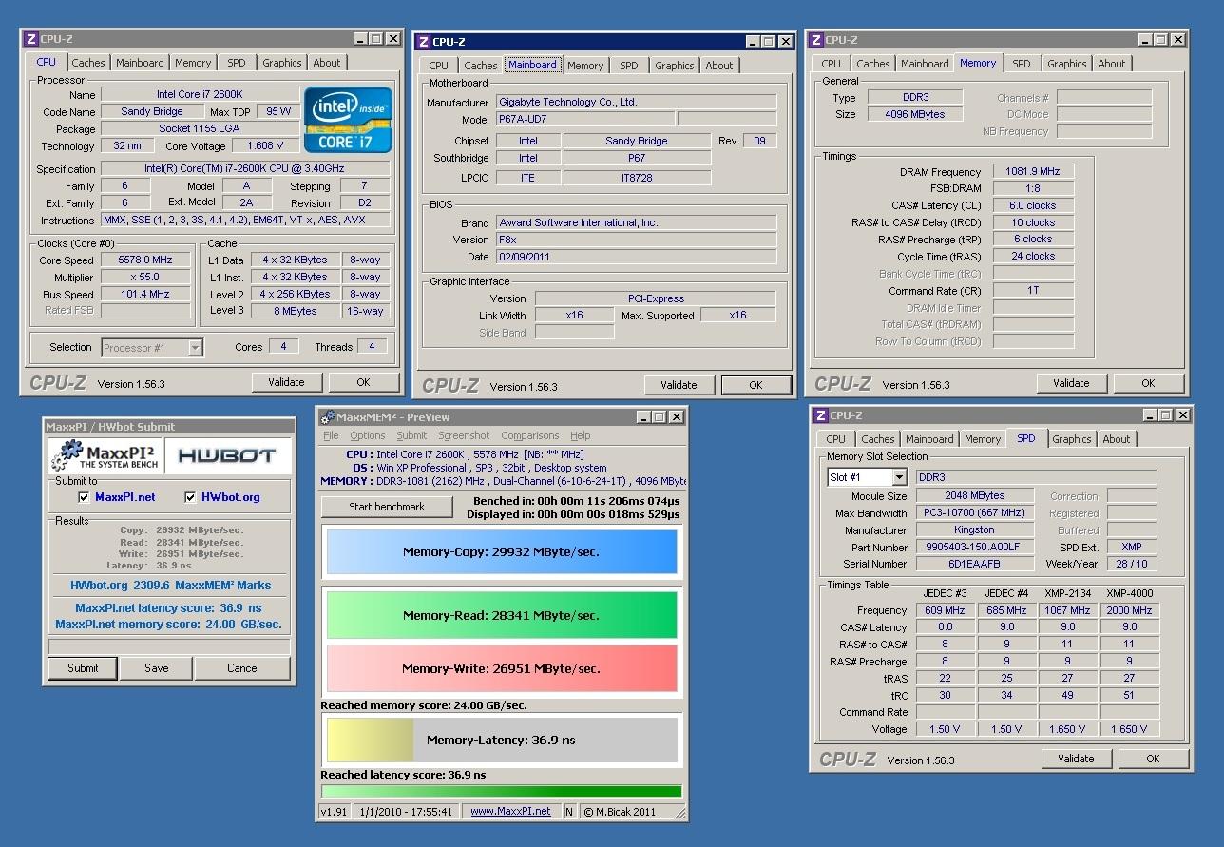The height and width of the screenshot is (847, 1224).
Task: Click Submit in HWbot Submit dialog
Action: [x=83, y=668]
